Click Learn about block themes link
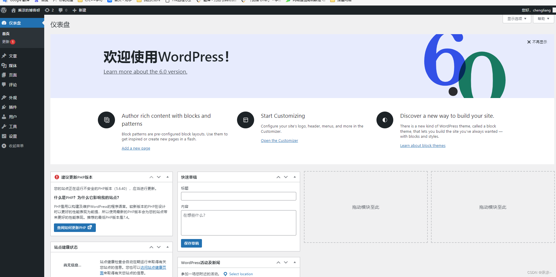Viewport: 556px width, 277px height. point(423,145)
